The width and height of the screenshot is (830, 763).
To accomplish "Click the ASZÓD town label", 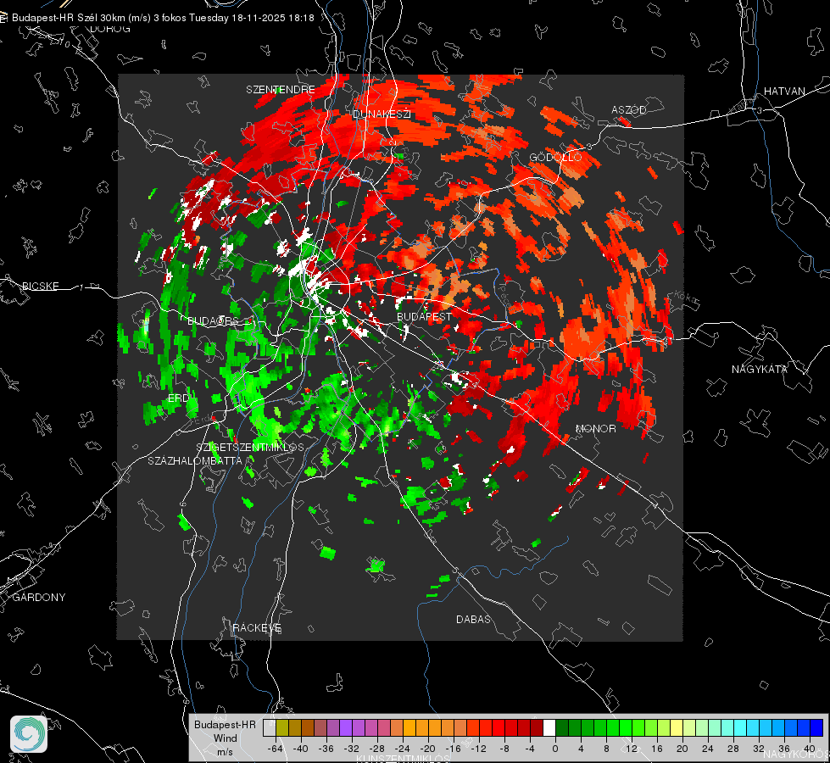I will [x=629, y=109].
